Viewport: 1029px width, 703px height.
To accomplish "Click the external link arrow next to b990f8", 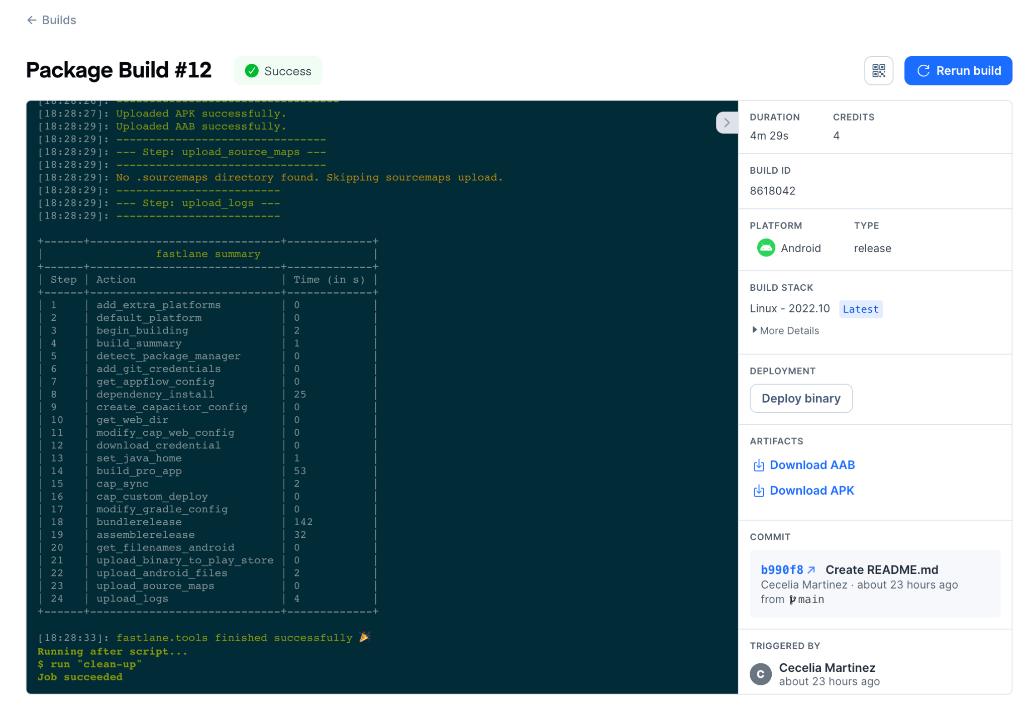I will pyautogui.click(x=811, y=570).
